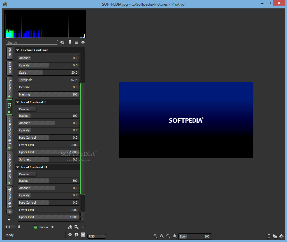Image resolution: width=287 pixels, height=242 pixels.
Task: Switch to the Camera tab
Action: pos(10,53)
